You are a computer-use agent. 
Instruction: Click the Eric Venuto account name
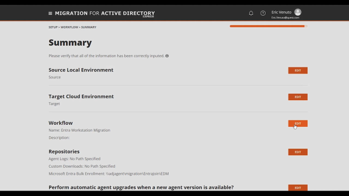[x=281, y=12]
